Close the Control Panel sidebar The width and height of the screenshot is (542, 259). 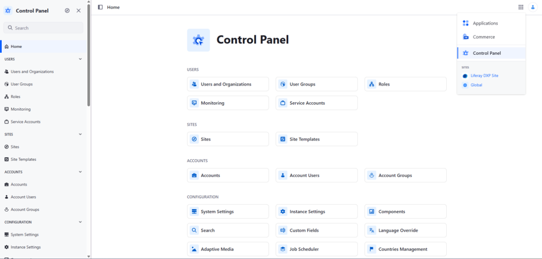tap(79, 10)
